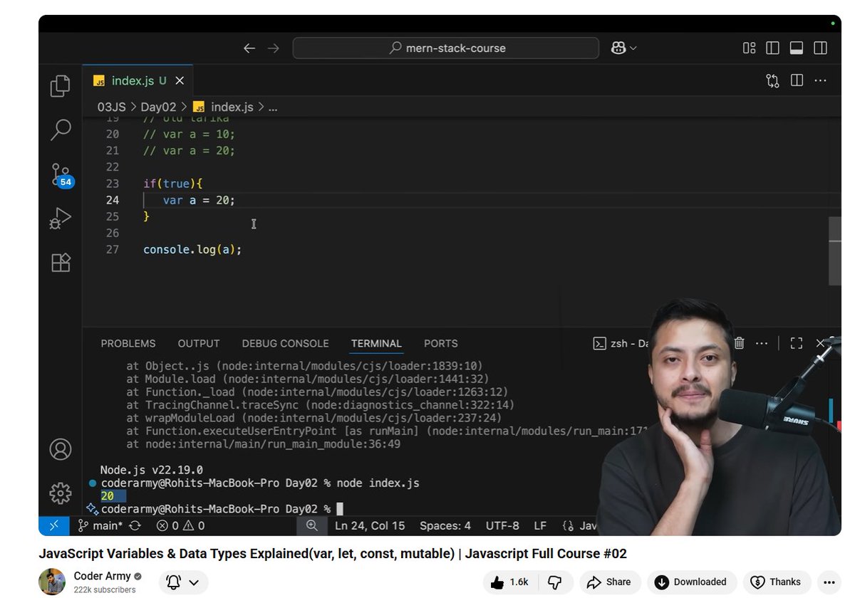The image size is (855, 598).
Task: Switch to the PORTS panel tab
Action: 441,343
